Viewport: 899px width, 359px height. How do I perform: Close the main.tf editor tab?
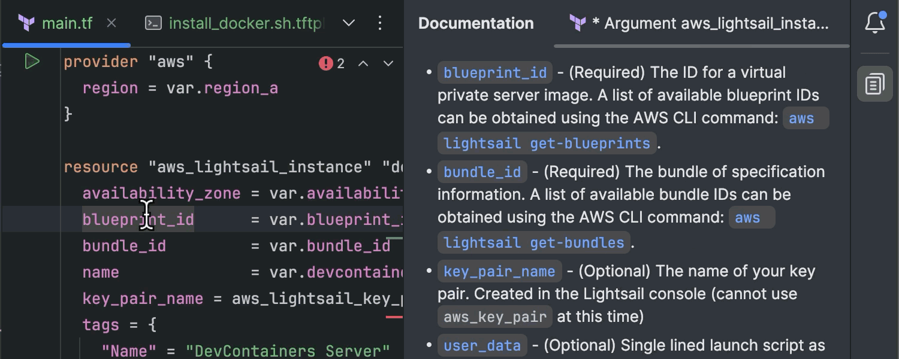(x=111, y=23)
